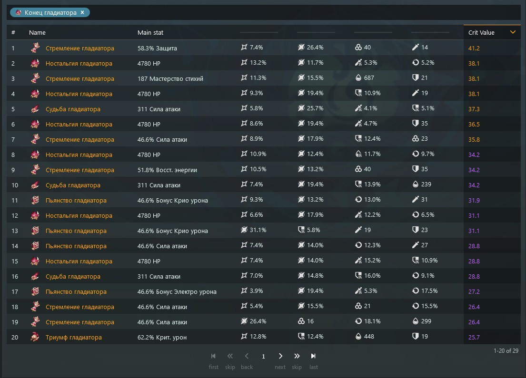
Task: Click the crit damage icon beside 26.4% in row 1
Action: [x=301, y=47]
